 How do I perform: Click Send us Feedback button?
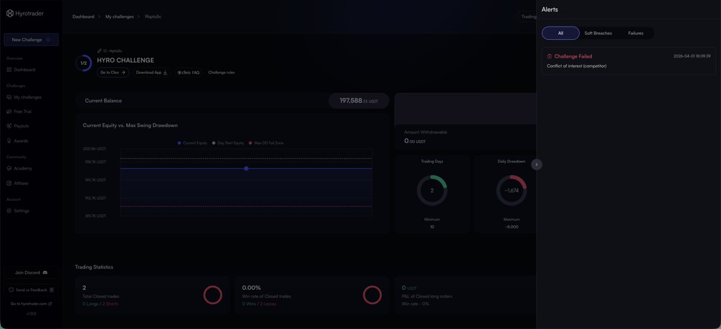coord(31,289)
